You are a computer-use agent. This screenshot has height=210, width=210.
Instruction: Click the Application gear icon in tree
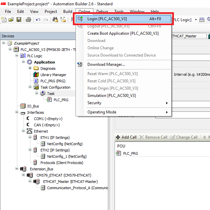click(x=30, y=62)
